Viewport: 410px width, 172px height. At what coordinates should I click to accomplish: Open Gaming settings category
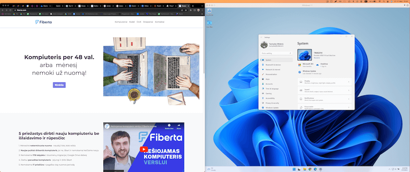(x=277, y=93)
